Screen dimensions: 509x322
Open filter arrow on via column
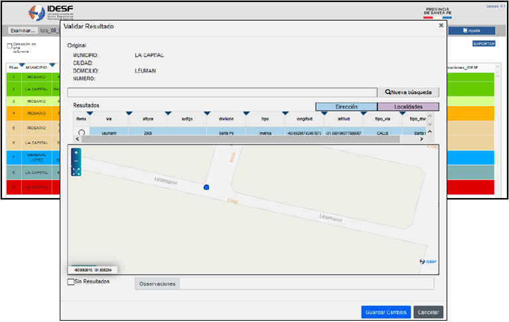(129, 113)
